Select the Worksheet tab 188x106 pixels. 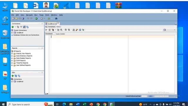pos(49,34)
